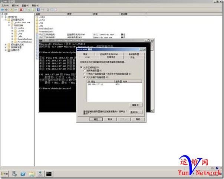Select the test.com zone in the tree
The height and width of the screenshot is (179, 224).
[x=19, y=25]
